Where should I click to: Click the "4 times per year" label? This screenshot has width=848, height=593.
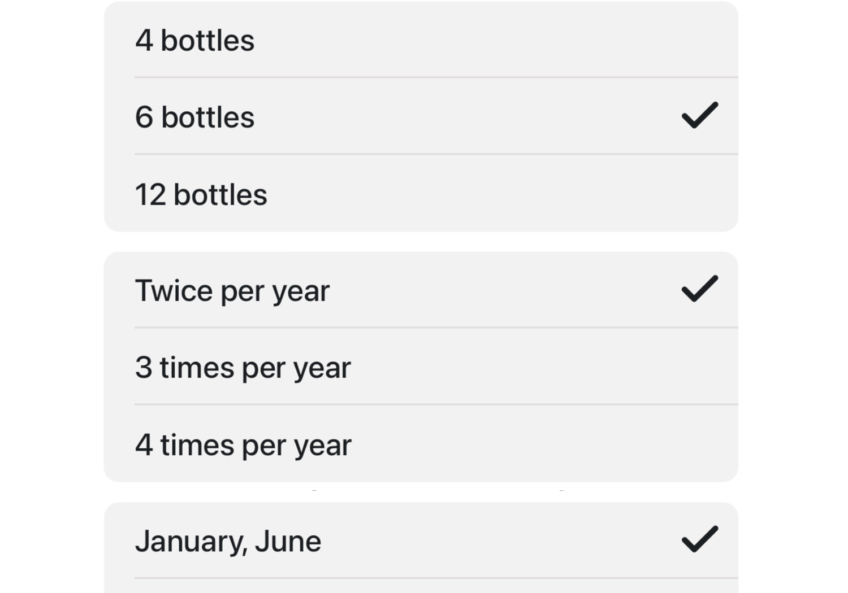pos(243,446)
